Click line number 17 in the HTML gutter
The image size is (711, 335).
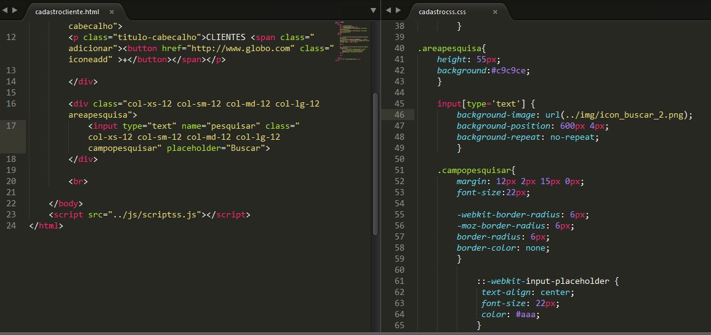[11, 126]
